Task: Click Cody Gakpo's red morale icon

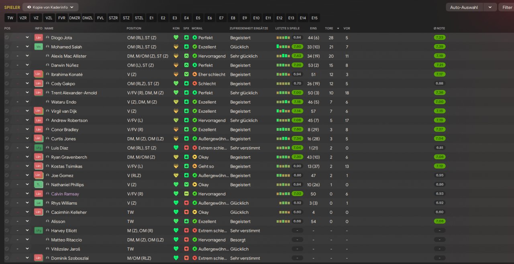Action: (195, 83)
